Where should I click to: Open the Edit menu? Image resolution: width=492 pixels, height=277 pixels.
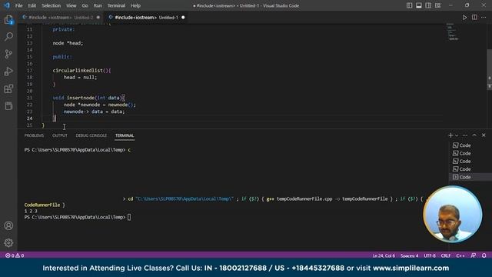click(32, 5)
